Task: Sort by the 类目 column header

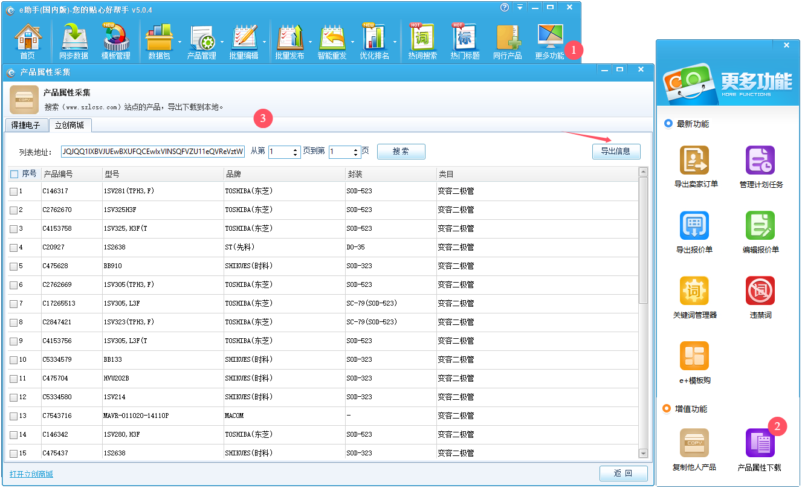Action: coord(537,174)
